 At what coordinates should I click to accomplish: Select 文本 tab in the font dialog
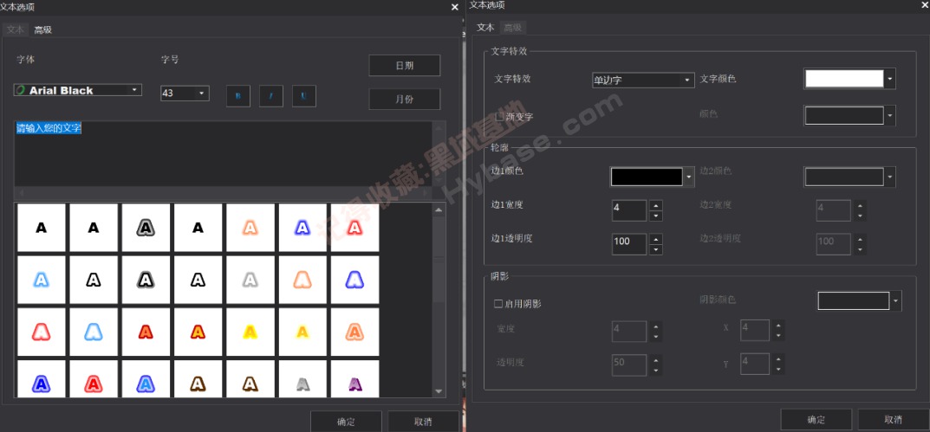(x=16, y=29)
